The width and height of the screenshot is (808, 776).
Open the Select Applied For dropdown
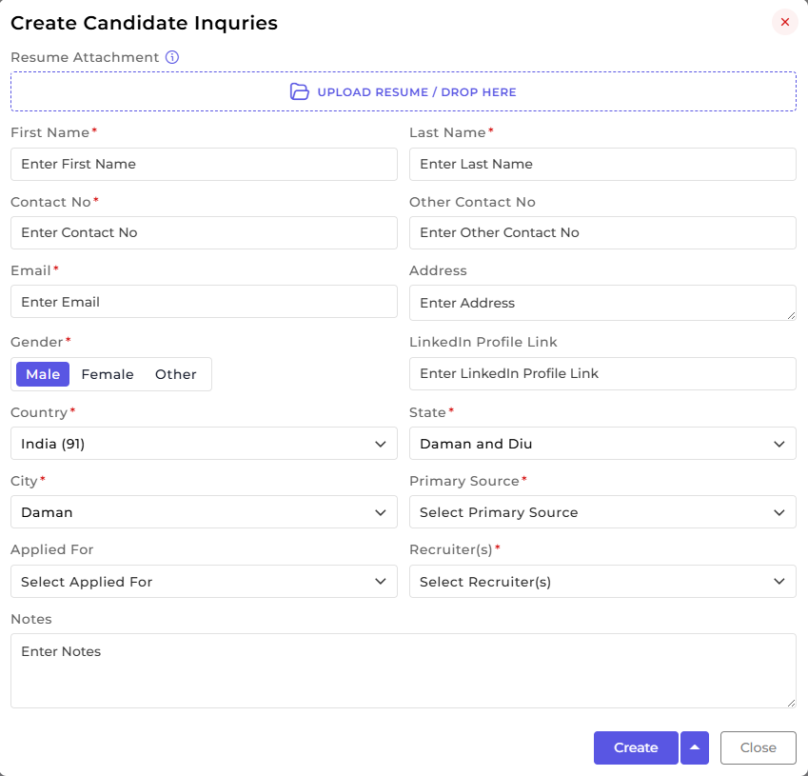point(204,582)
